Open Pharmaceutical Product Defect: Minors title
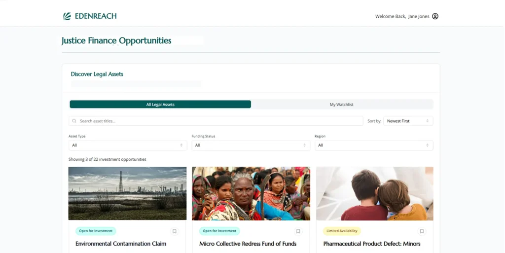The width and height of the screenshot is (505, 253). click(372, 244)
